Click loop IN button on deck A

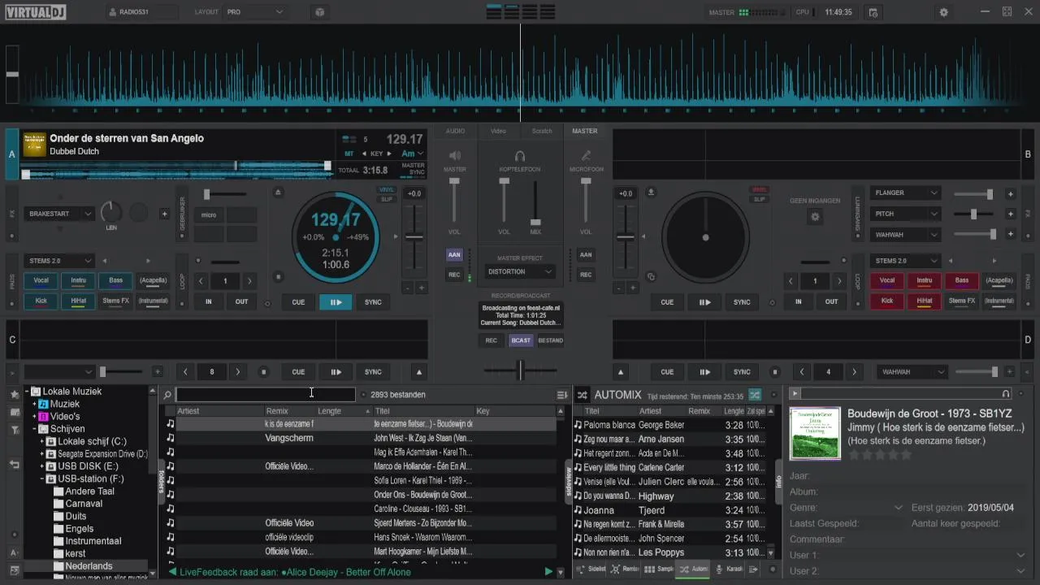pos(209,301)
